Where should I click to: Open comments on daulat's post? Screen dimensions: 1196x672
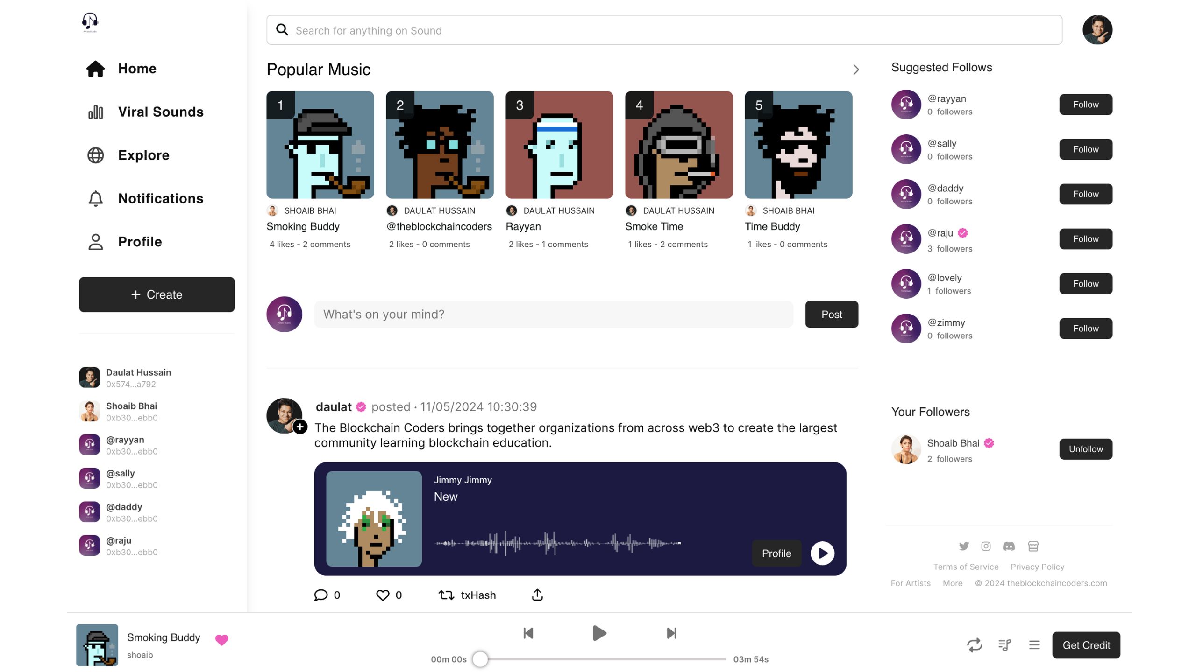coord(321,595)
